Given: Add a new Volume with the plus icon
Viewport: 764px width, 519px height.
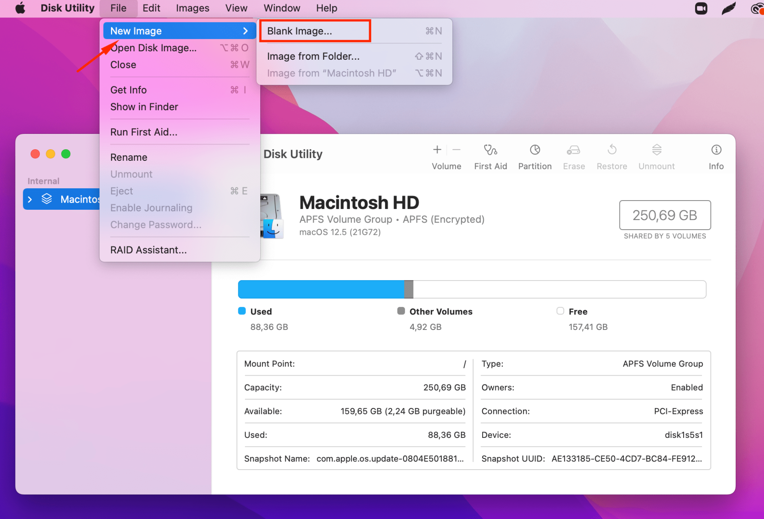Looking at the screenshot, I should tap(437, 150).
